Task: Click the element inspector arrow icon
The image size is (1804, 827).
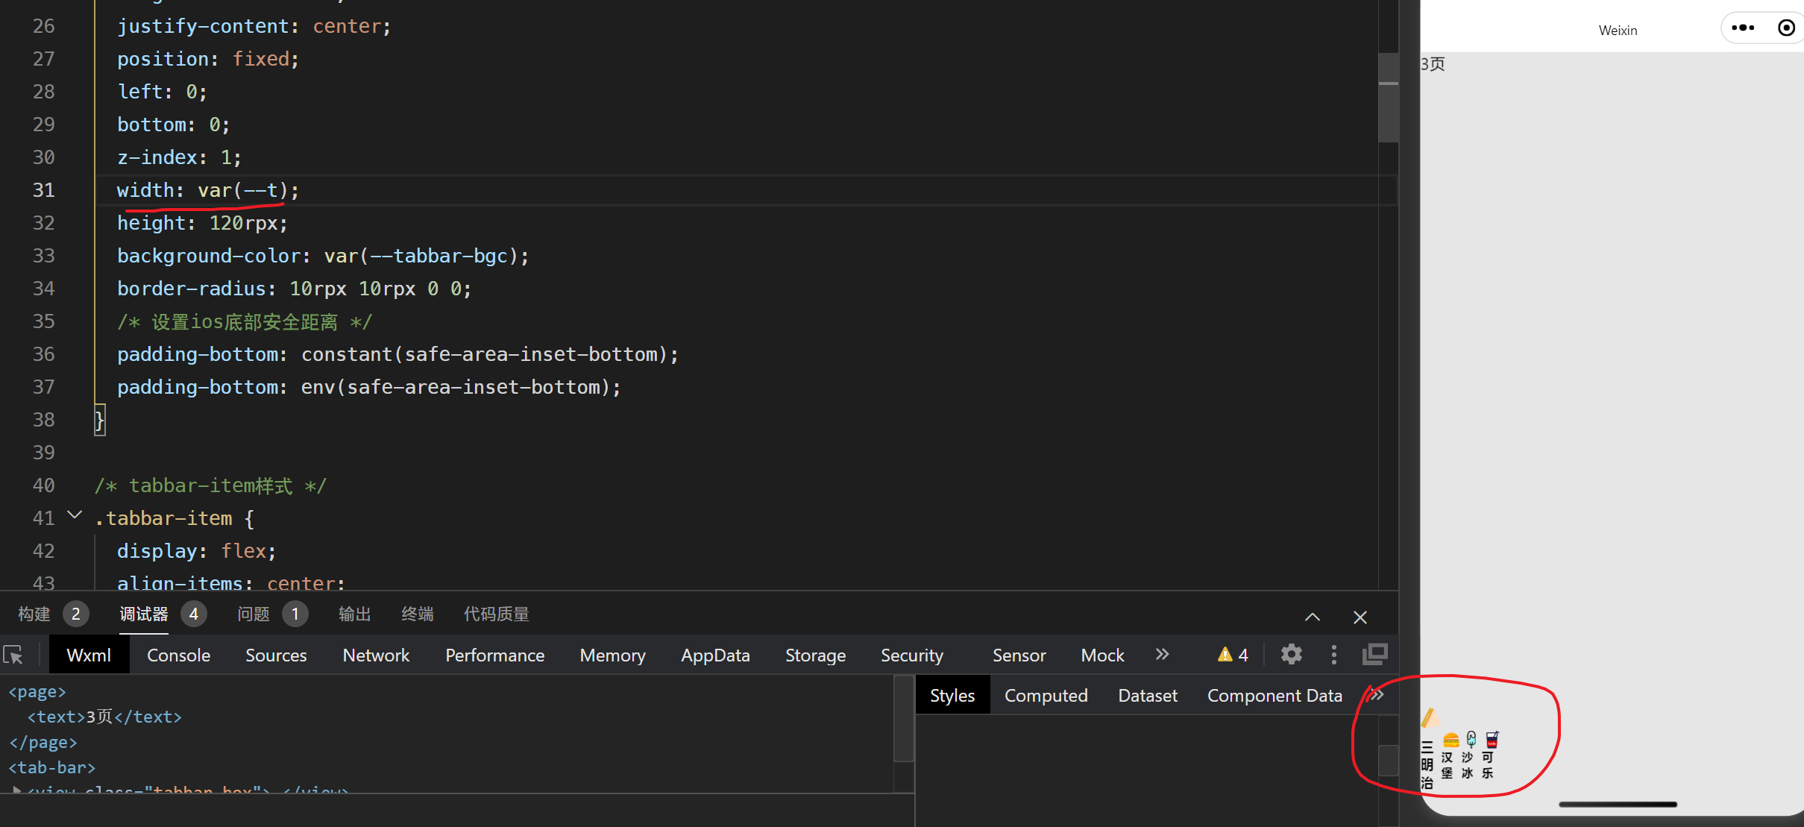Action: coord(13,655)
